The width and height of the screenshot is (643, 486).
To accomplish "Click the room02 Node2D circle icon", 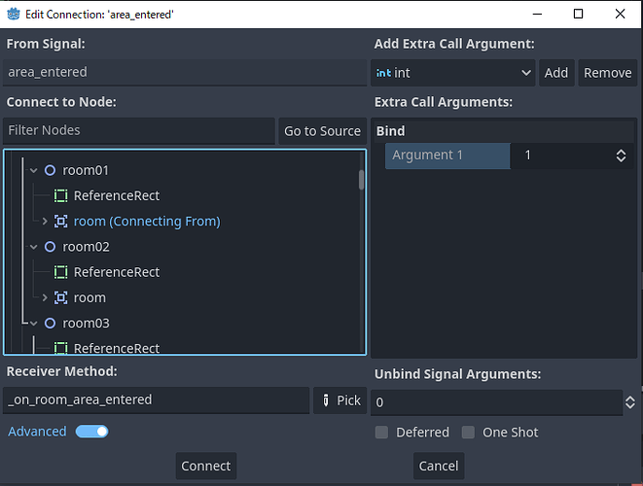I will pos(50,247).
